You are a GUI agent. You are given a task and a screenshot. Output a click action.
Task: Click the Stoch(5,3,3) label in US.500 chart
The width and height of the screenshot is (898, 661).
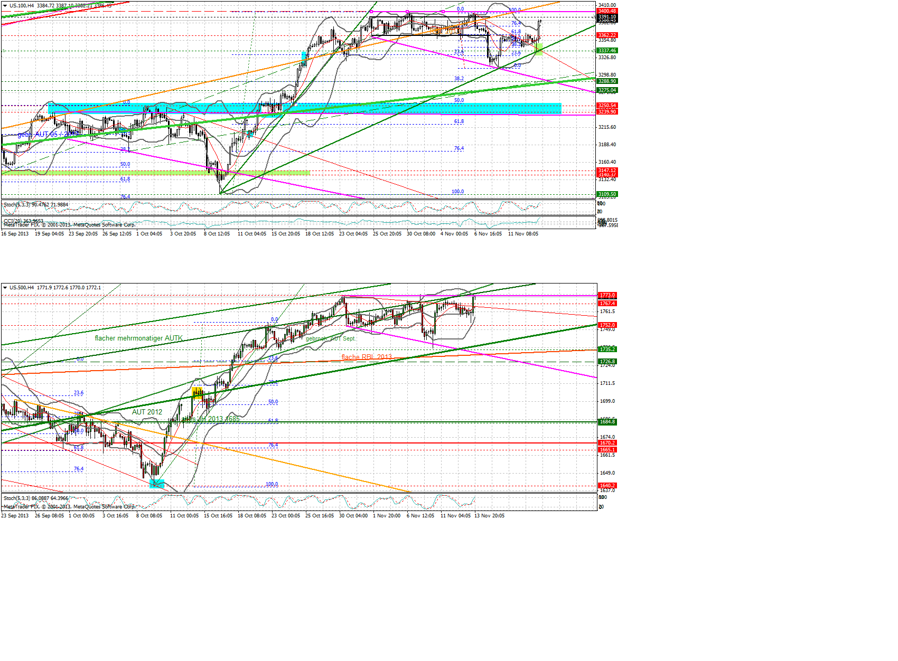[17, 498]
